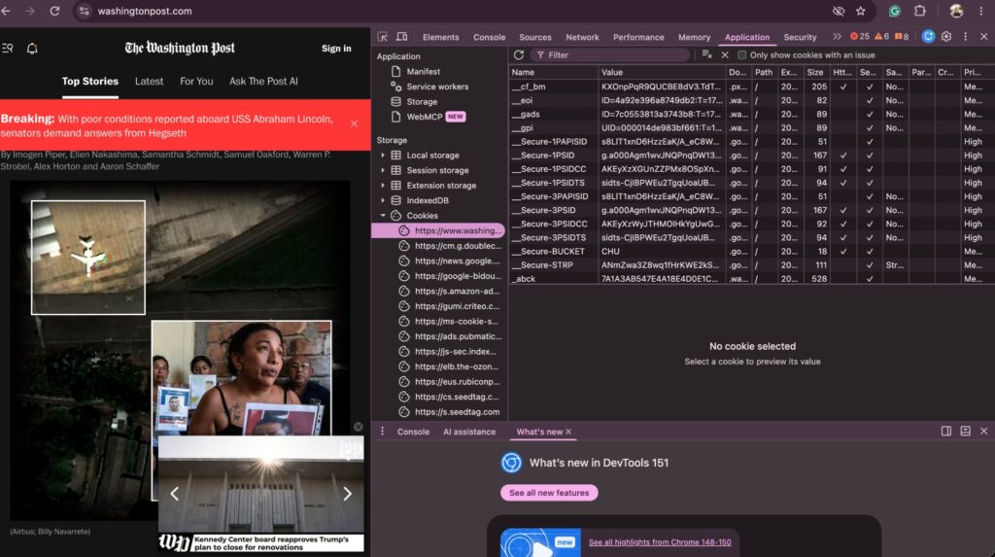The image size is (995, 557).
Task: Click the aircraft satellite image thumbnail
Action: click(x=88, y=258)
